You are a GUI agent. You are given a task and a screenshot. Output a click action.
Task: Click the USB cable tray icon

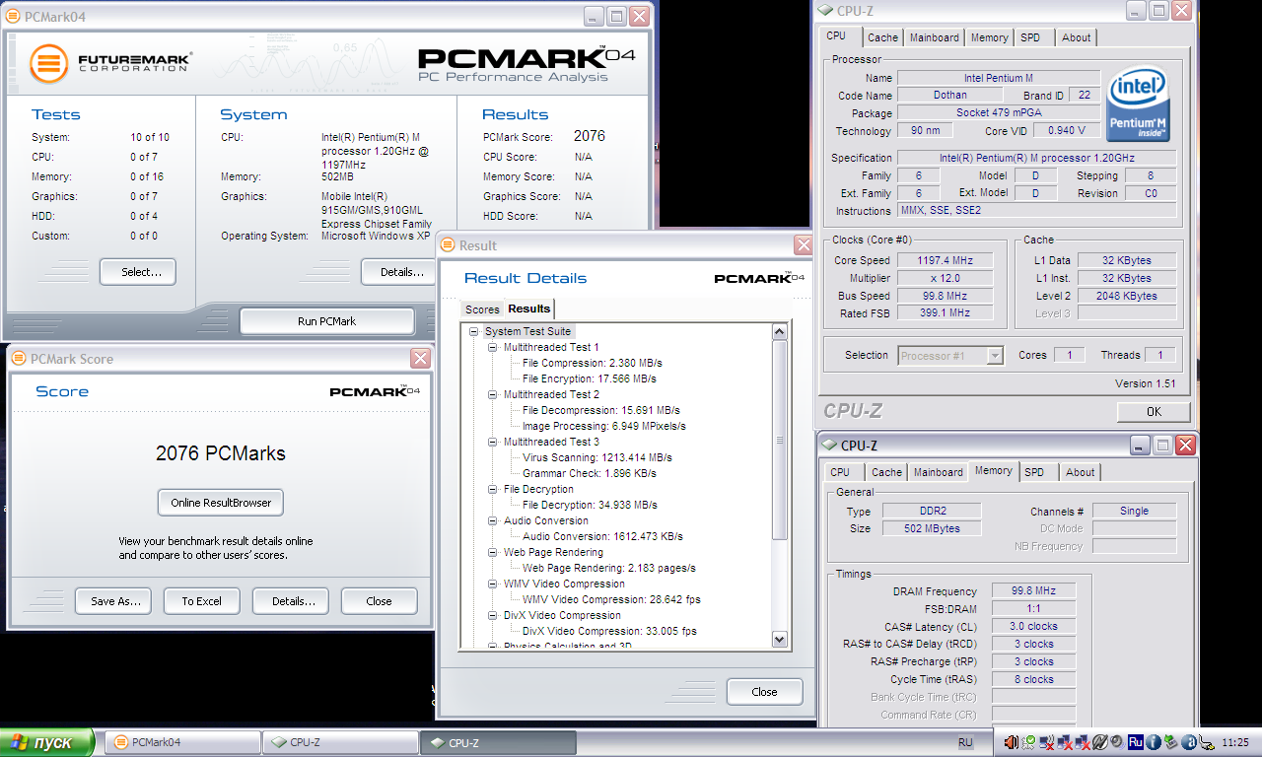[1206, 742]
